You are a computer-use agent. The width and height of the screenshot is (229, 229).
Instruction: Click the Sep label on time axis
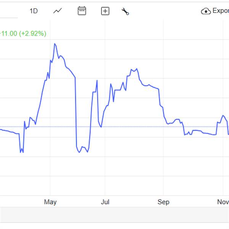click(x=163, y=202)
